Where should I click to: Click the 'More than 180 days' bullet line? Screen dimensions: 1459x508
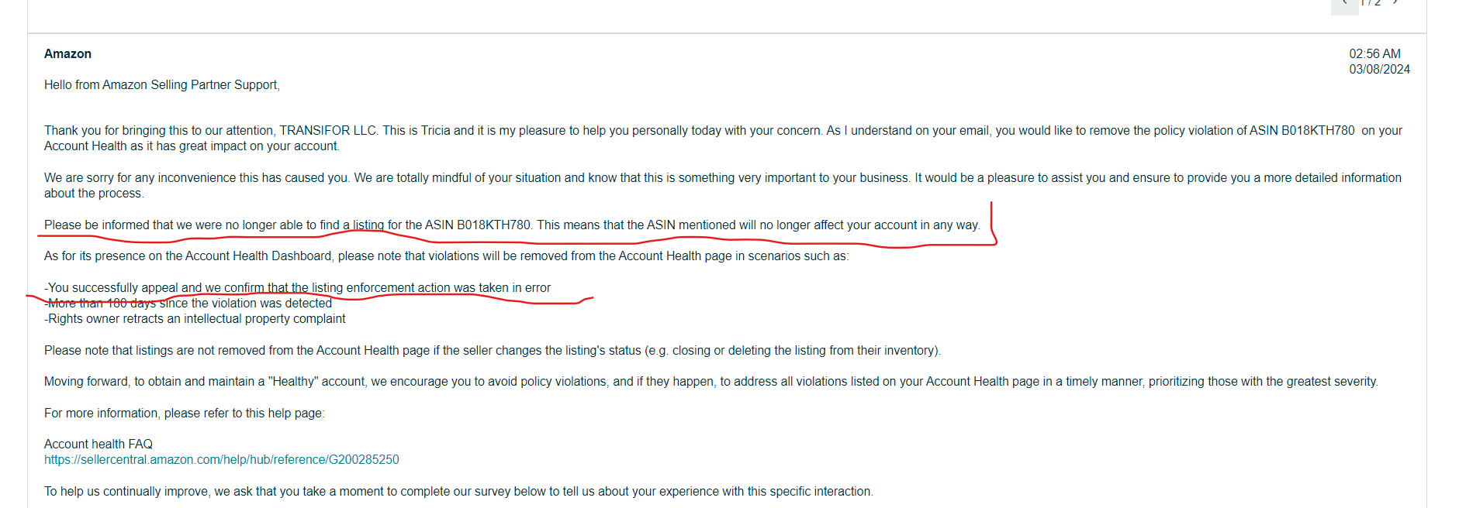[188, 304]
